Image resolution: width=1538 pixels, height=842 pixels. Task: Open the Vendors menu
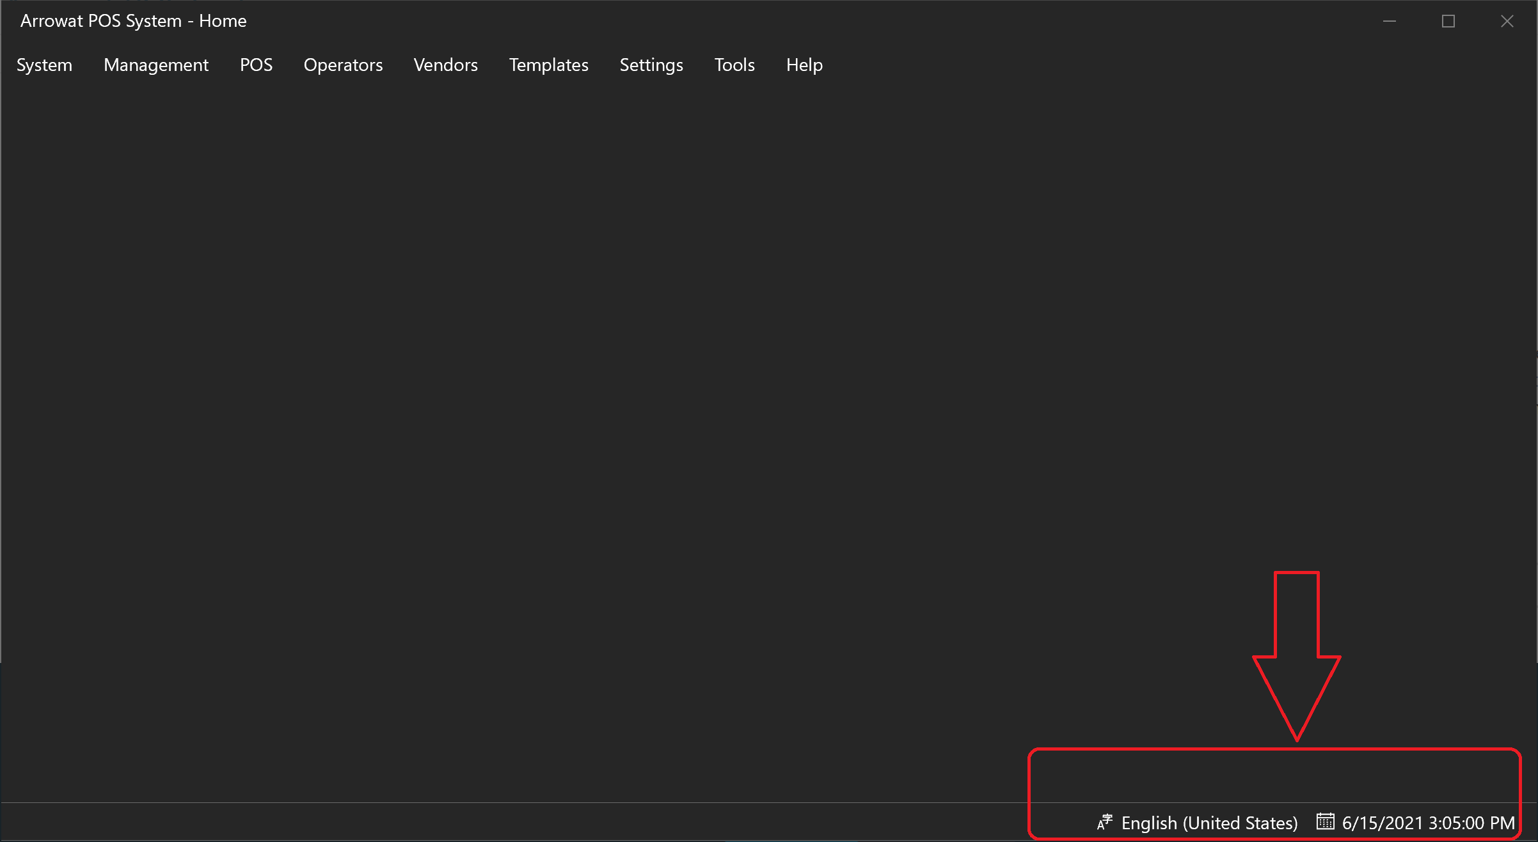tap(445, 65)
